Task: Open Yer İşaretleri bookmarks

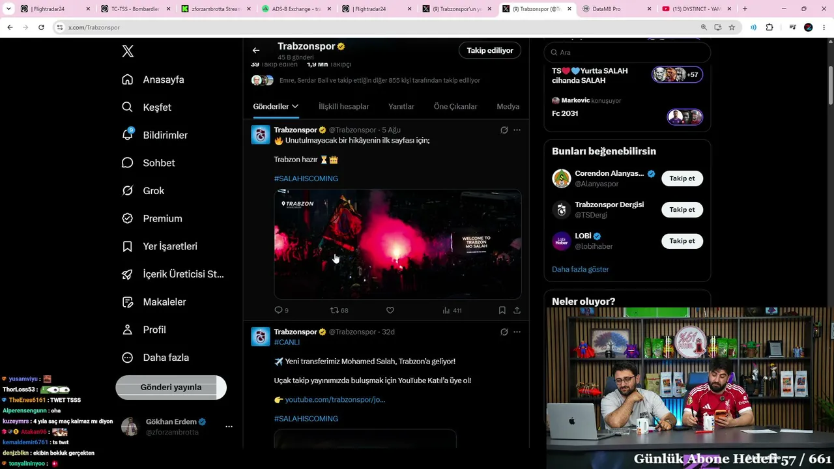Action: pos(160,246)
